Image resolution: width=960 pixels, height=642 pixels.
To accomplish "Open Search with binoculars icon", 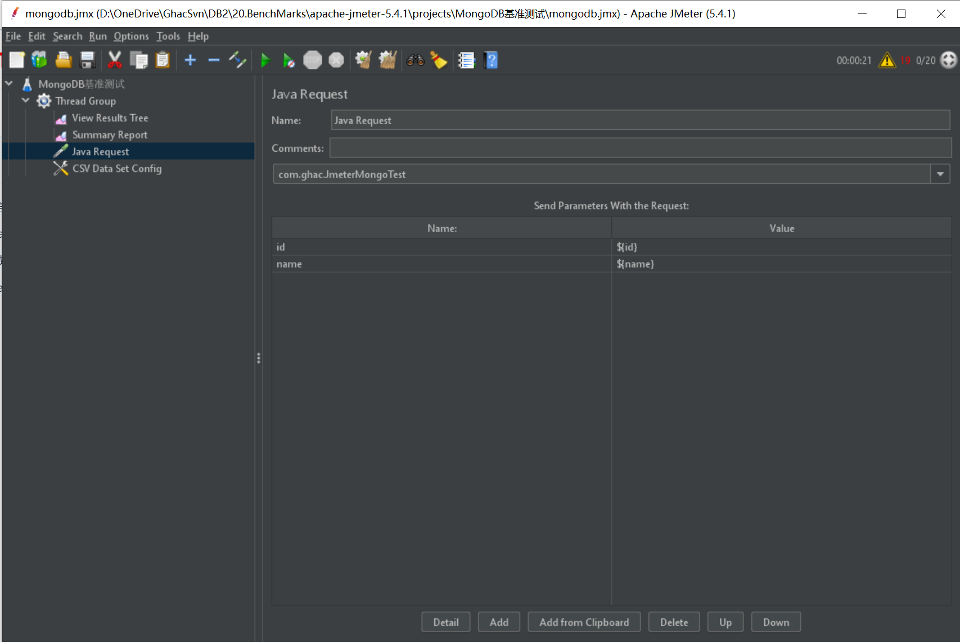I will pos(415,60).
